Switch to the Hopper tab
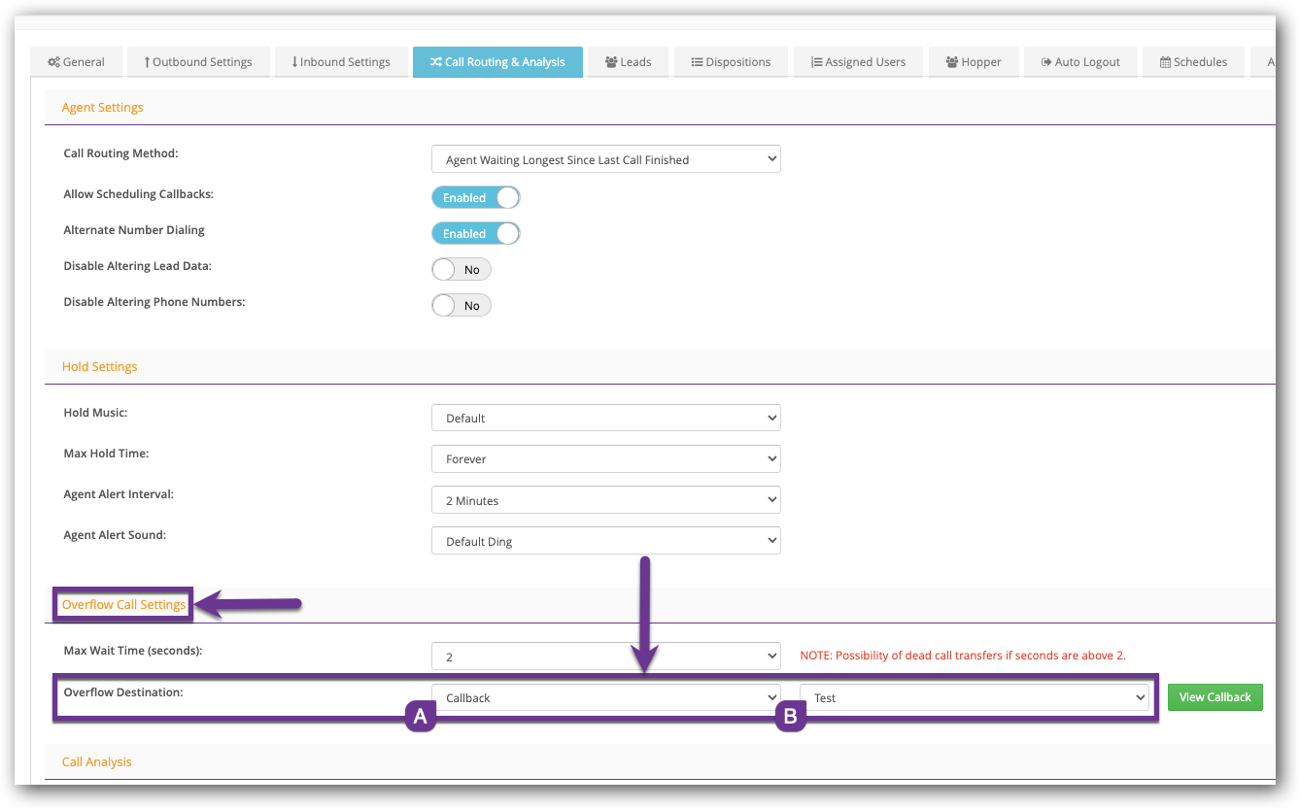 coord(974,62)
